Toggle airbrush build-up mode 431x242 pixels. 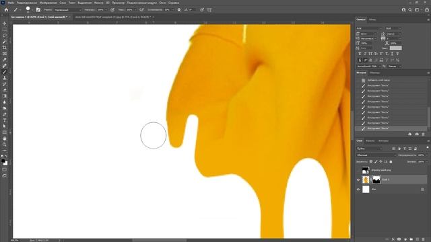click(x=141, y=9)
